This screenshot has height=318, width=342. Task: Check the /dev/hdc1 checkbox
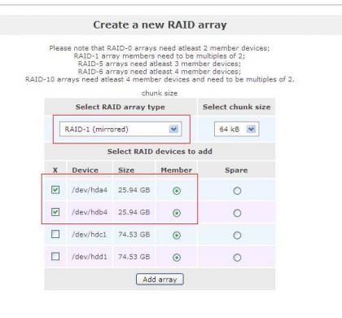pyautogui.click(x=55, y=234)
